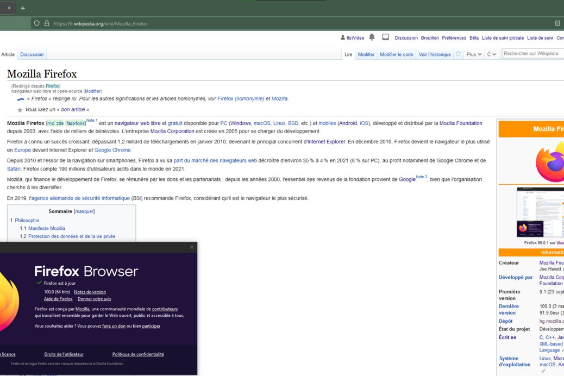This screenshot has height=376, width=564.
Task: Open Dépôt infobox link
Action: [x=506, y=321]
